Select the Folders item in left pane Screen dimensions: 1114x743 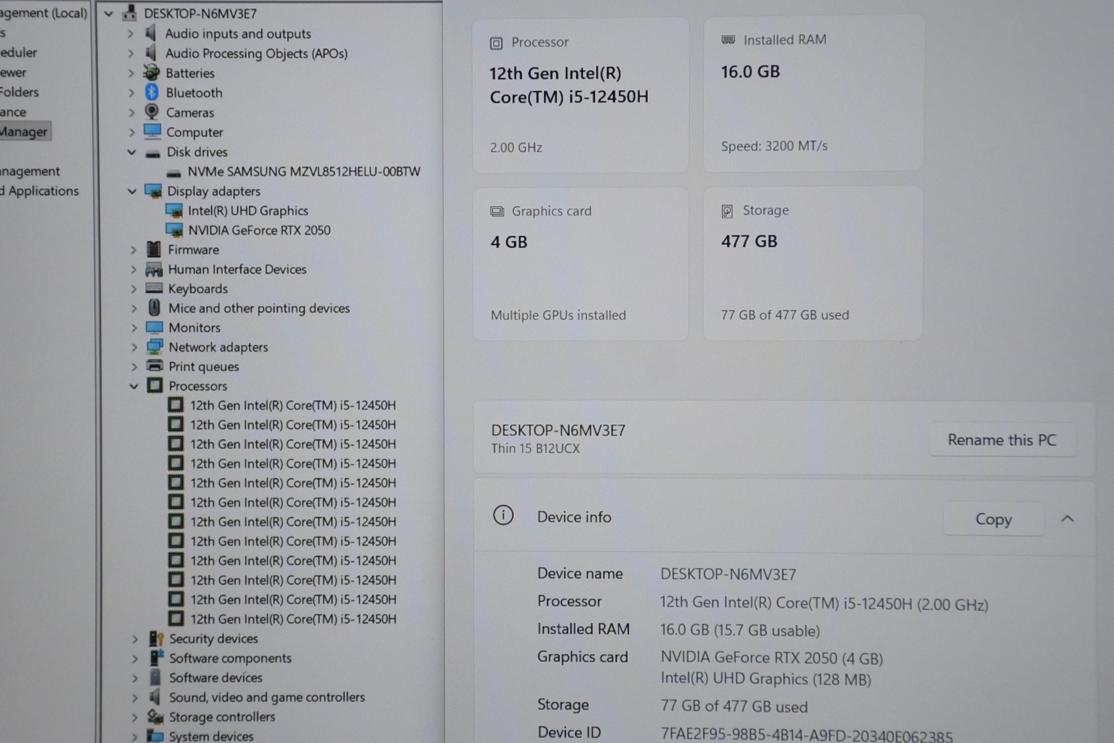click(19, 92)
